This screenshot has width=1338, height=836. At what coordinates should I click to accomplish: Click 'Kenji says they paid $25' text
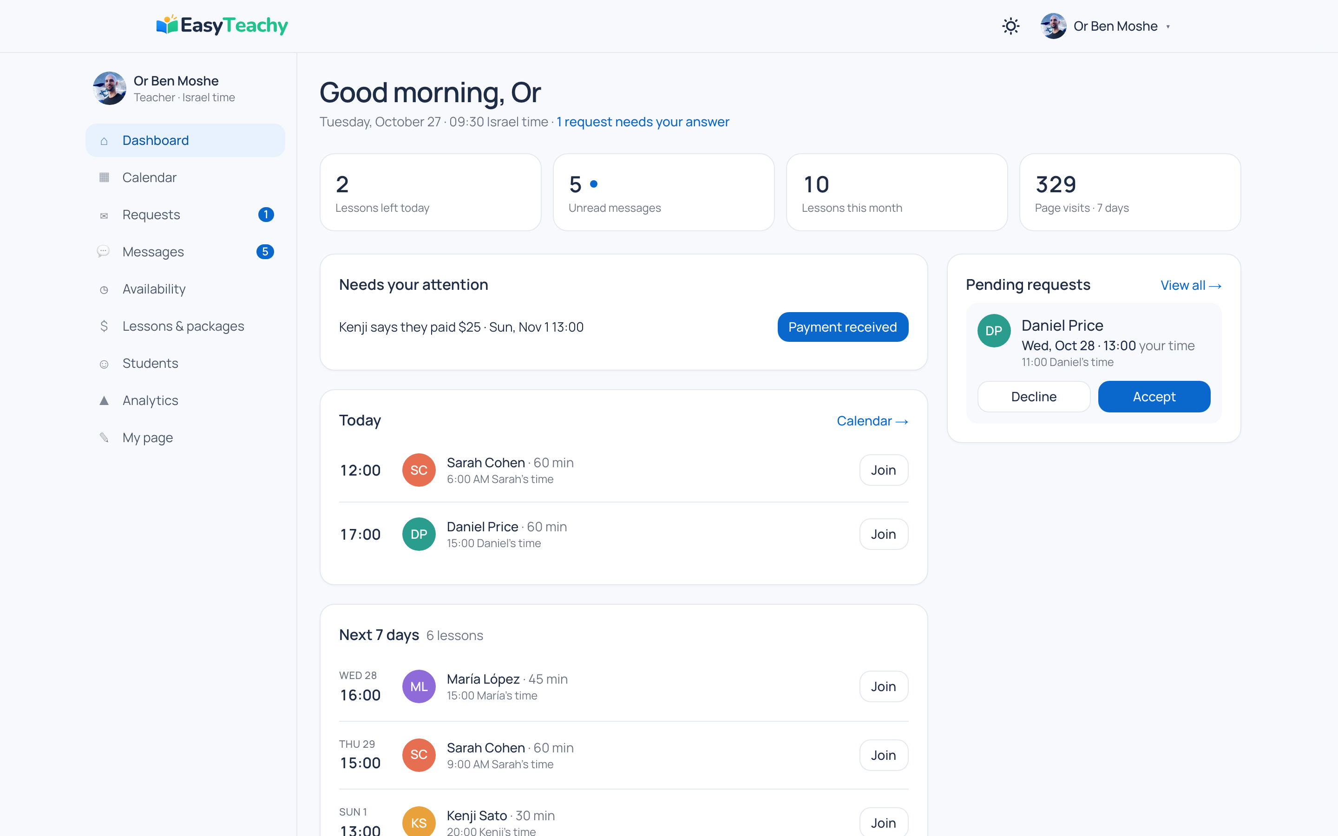point(410,327)
